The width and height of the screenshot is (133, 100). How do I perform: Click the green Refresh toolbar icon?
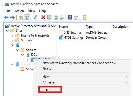pyautogui.click(x=56, y=17)
